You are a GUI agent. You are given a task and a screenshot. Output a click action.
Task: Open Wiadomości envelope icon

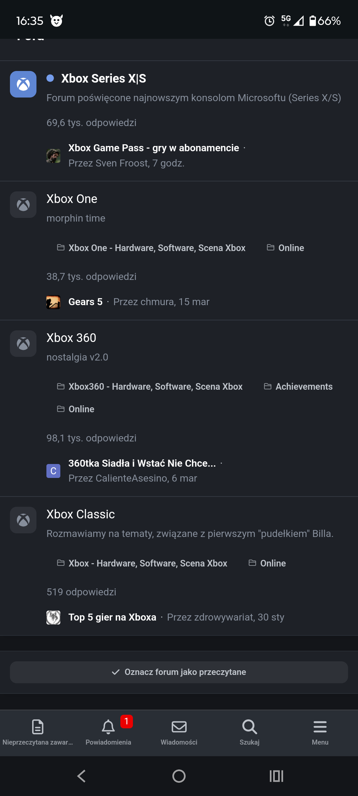coord(179,727)
